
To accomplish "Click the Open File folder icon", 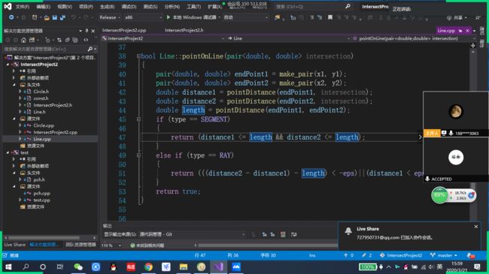I will click(47, 18).
